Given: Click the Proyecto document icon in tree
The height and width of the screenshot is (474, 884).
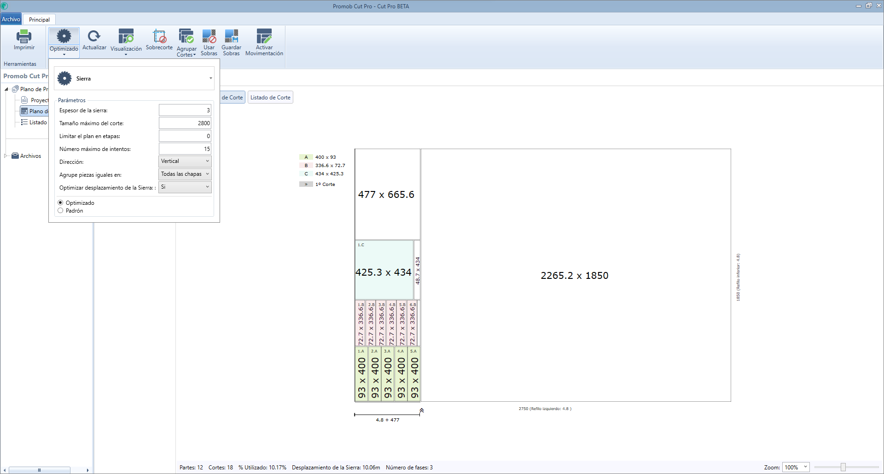Looking at the screenshot, I should click(24, 100).
